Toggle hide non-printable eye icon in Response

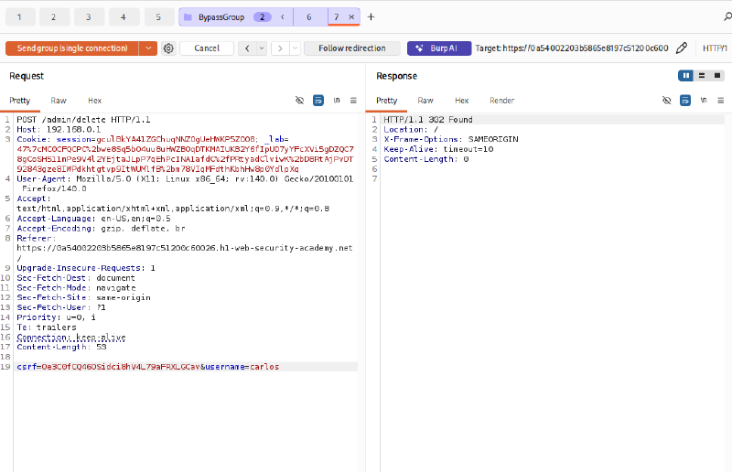coord(667,101)
